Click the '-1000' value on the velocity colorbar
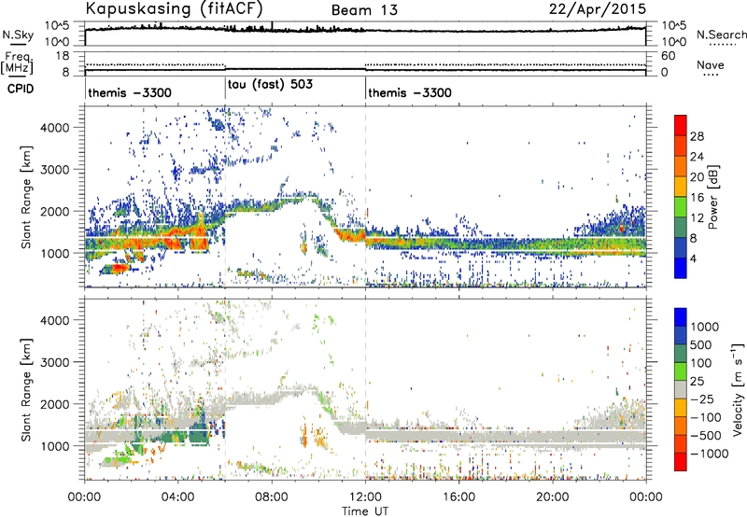747x517 pixels. (x=709, y=454)
